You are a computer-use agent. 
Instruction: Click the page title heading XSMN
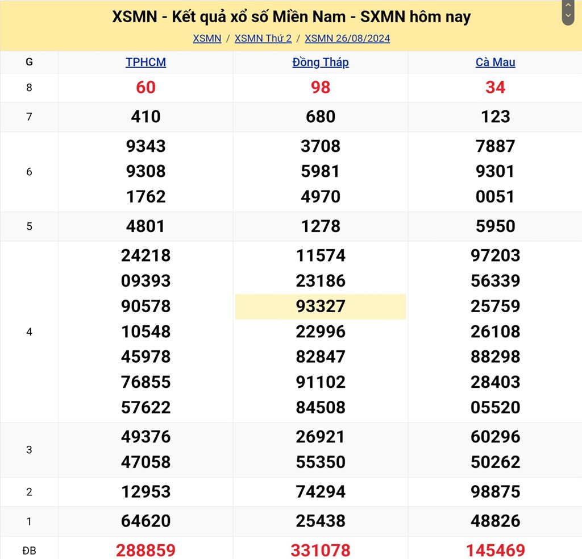[291, 17]
